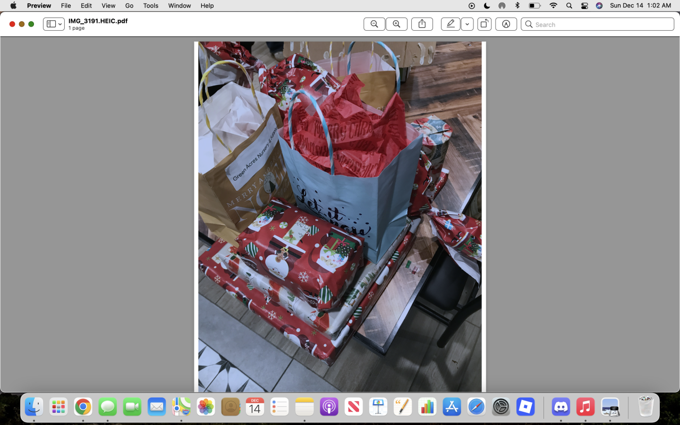The width and height of the screenshot is (680, 425).
Task: Click the IMG_3191.HEIC.pdf window title
Action: coord(98,21)
